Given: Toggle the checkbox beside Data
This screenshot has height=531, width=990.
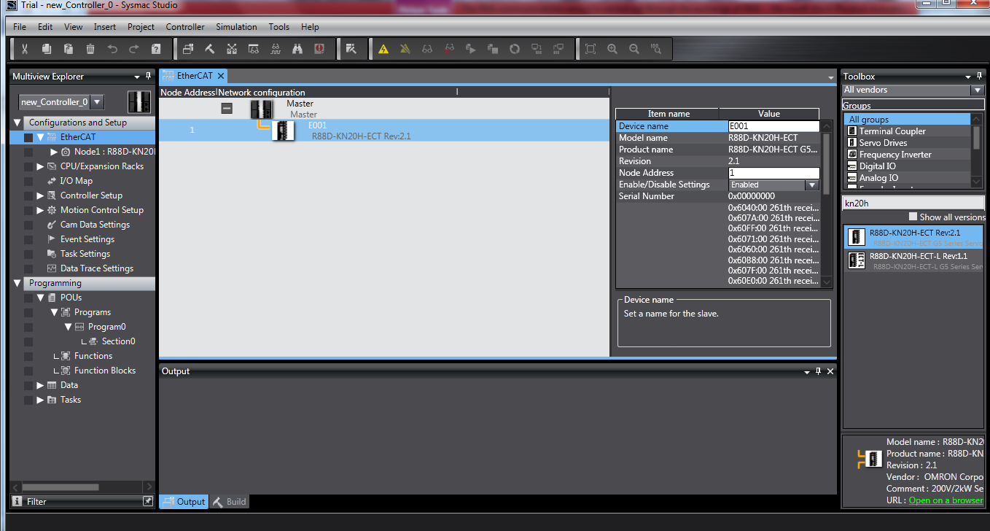Looking at the screenshot, I should [x=28, y=385].
